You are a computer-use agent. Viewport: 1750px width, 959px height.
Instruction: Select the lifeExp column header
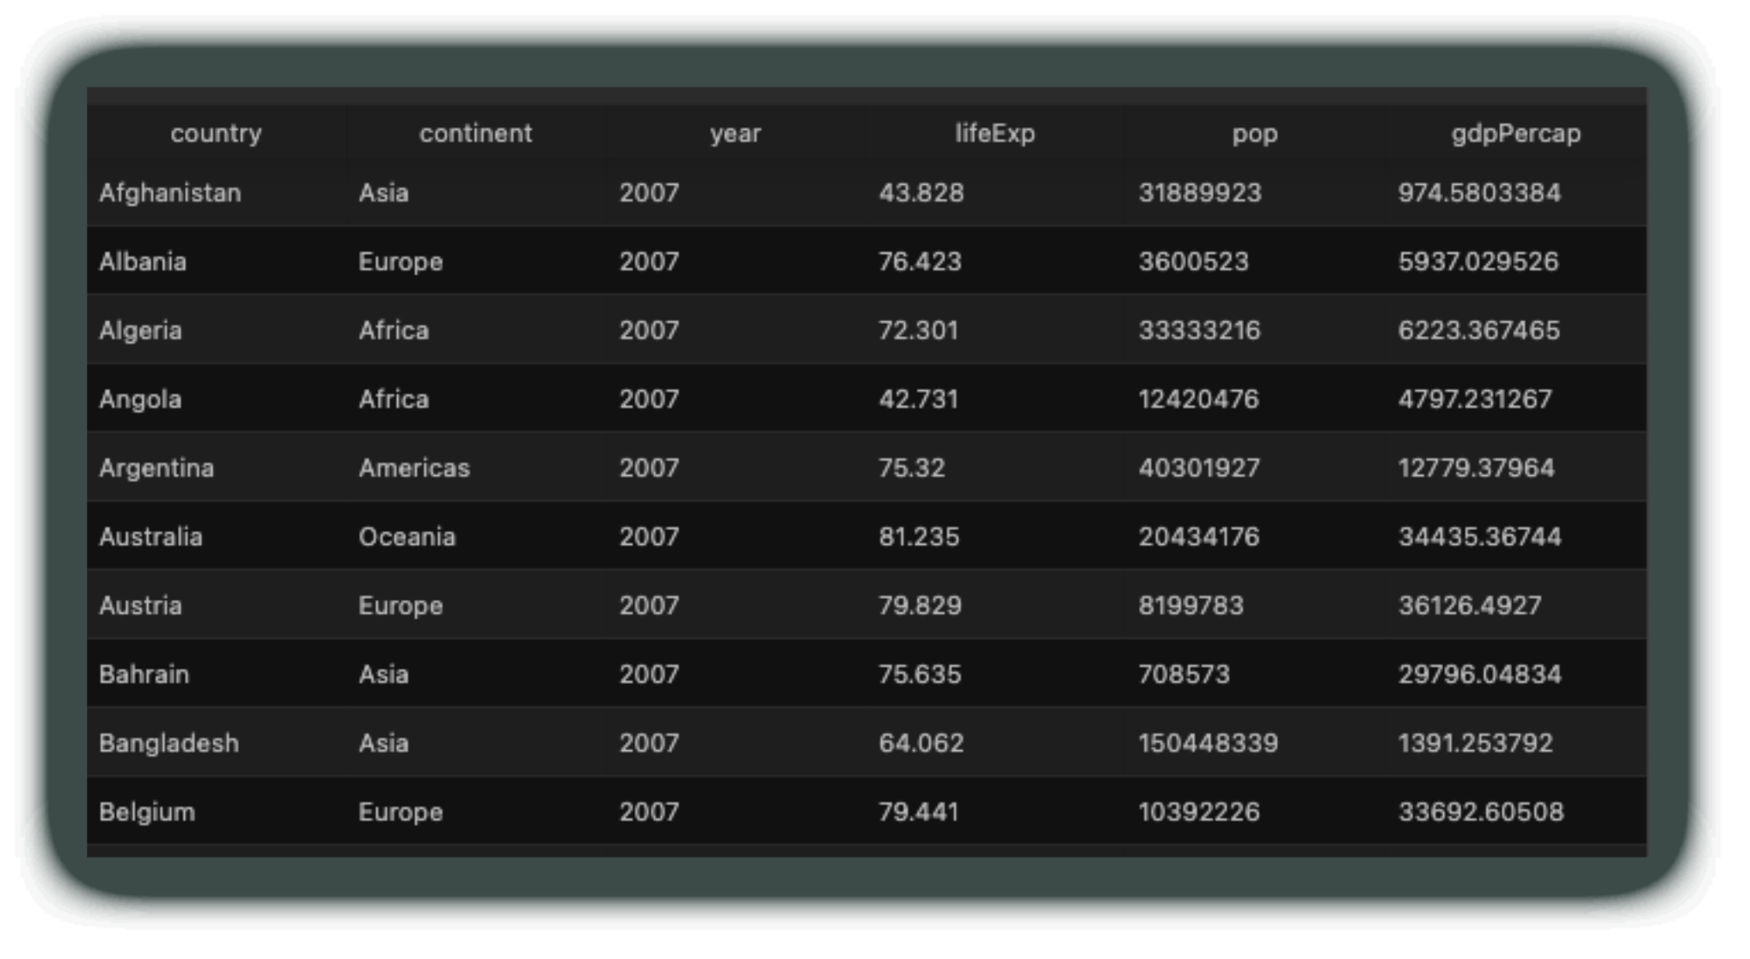pos(994,133)
